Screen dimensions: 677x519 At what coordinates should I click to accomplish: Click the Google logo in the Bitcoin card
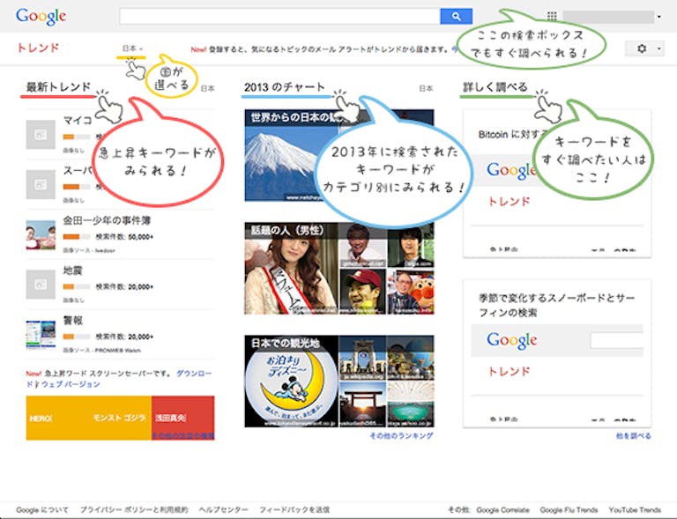pos(512,170)
